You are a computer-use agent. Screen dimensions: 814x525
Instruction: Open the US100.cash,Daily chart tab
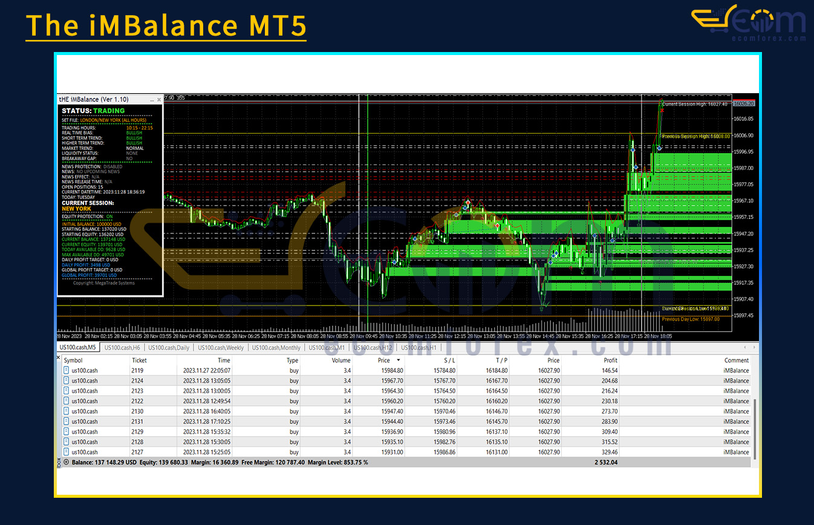pos(169,348)
